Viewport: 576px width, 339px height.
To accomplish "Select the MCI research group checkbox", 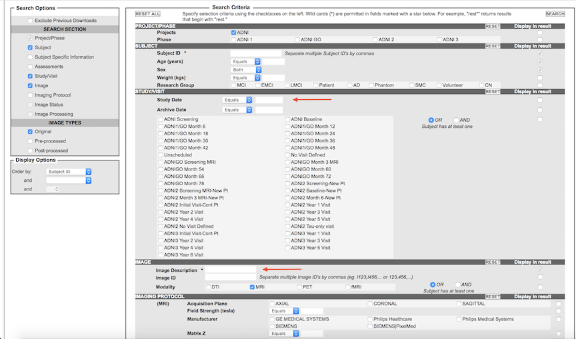I will [x=233, y=85].
